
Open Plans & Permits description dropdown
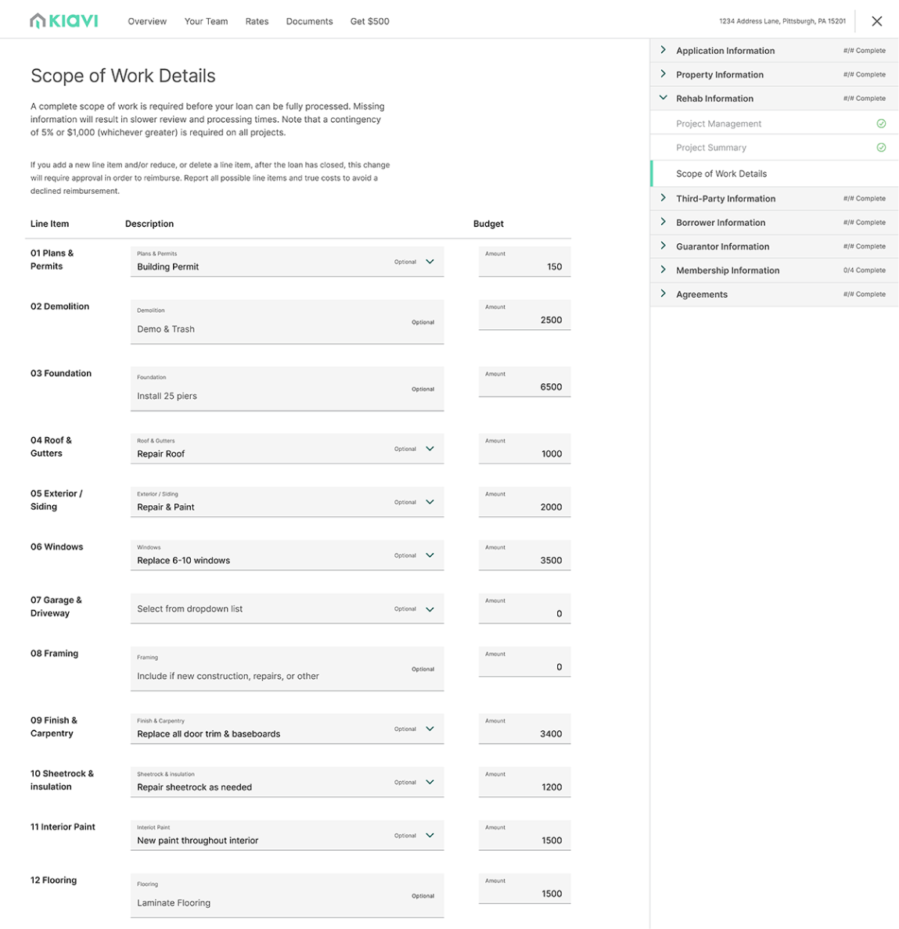287,261
